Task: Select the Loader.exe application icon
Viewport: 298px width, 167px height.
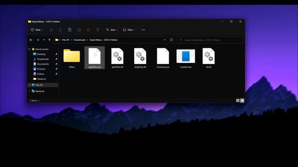Action: (x=186, y=56)
